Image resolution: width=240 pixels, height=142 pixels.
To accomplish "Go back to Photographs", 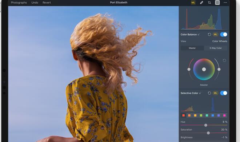I will 19,3.
